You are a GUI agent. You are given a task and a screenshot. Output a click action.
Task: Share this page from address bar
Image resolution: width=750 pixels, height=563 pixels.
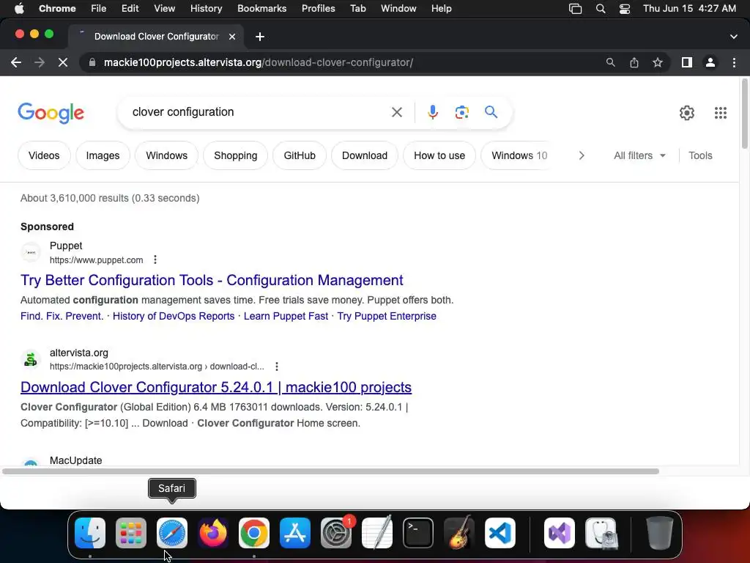click(634, 62)
